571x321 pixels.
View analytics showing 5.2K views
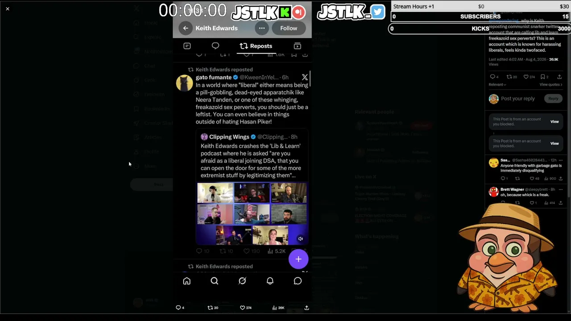click(276, 251)
